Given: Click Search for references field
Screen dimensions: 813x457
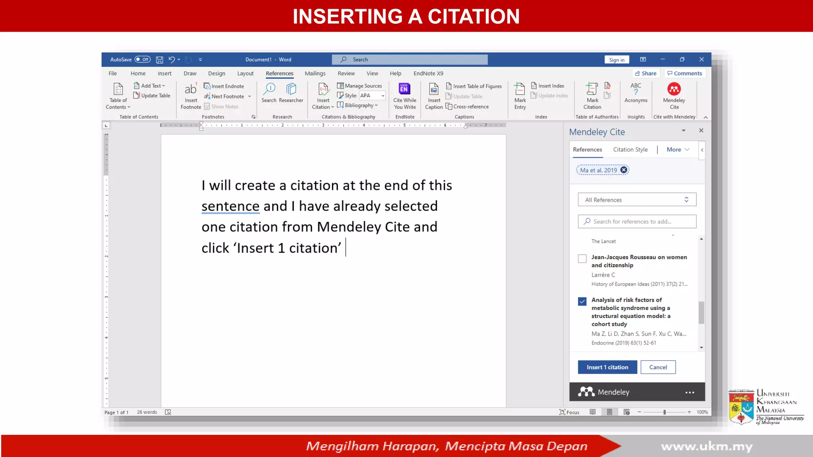Looking at the screenshot, I should (637, 221).
